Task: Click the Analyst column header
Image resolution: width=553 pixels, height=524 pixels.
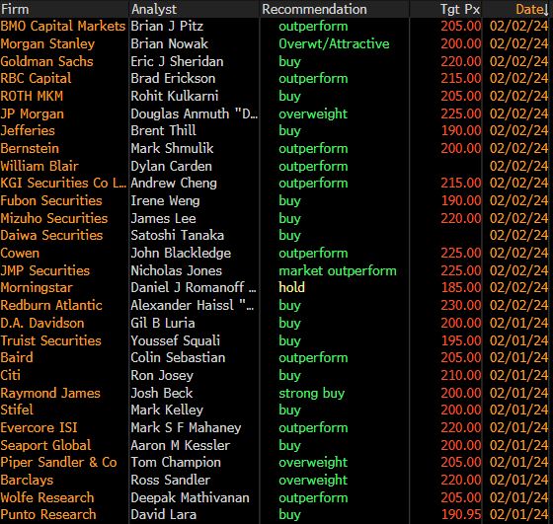Action: (154, 9)
